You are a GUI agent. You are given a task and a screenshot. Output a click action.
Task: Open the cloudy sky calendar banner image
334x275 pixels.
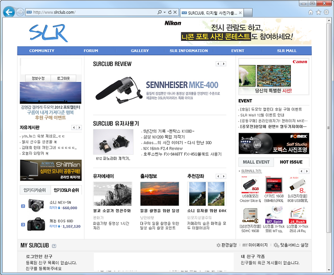click(50, 93)
